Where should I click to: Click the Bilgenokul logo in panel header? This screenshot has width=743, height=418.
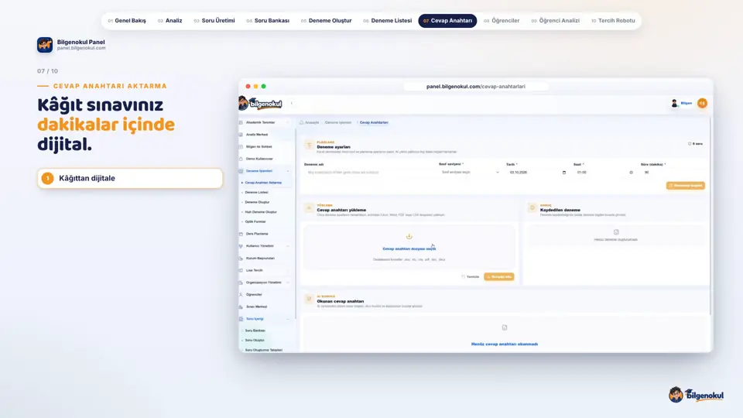click(x=261, y=103)
